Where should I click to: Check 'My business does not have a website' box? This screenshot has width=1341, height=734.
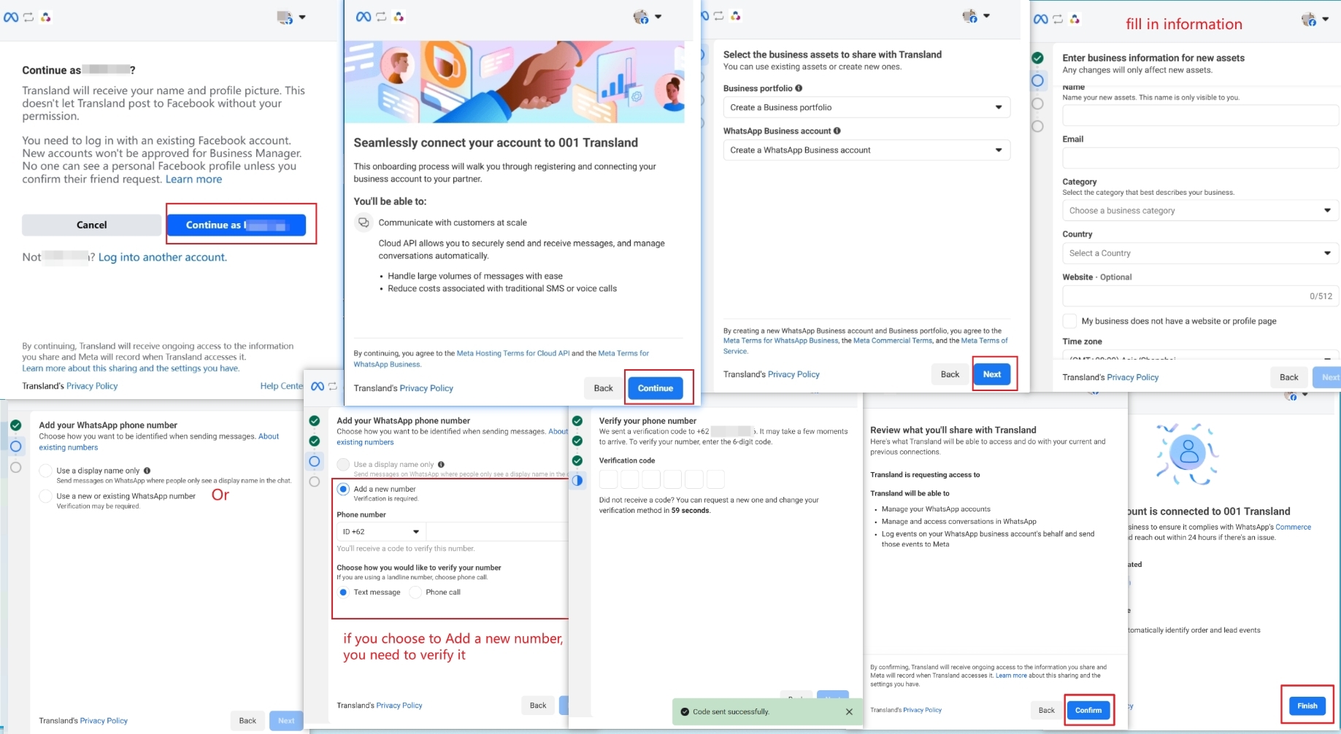1069,321
